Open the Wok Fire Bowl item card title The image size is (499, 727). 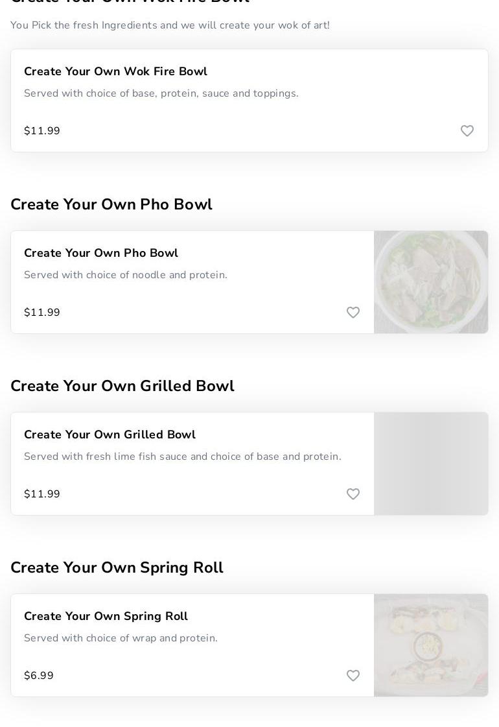pos(115,71)
